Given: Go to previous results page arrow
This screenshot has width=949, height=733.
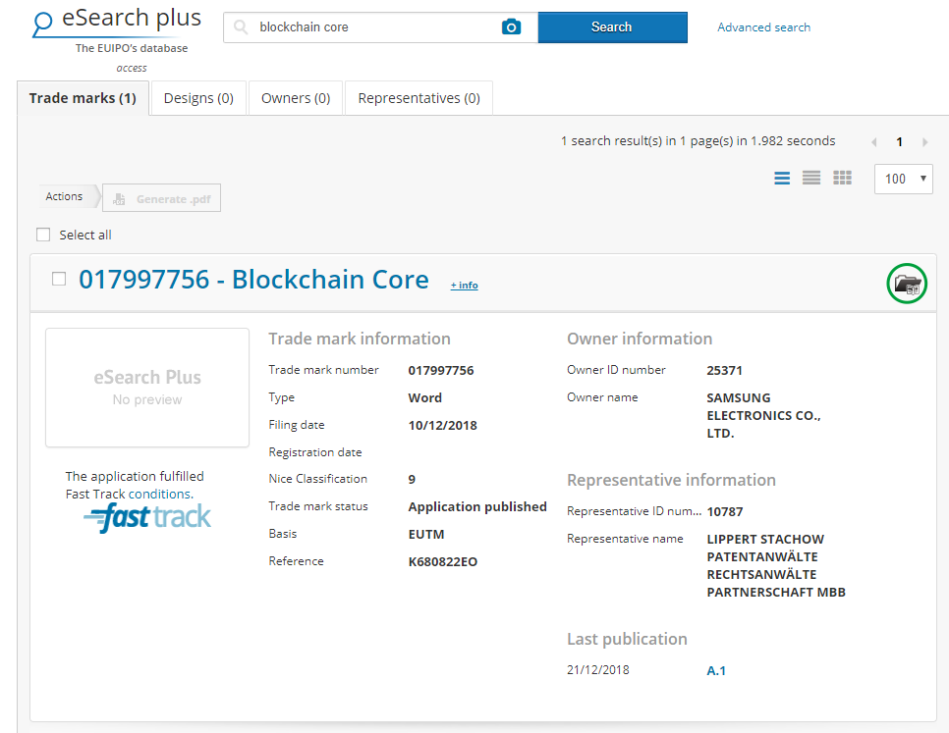Looking at the screenshot, I should (x=874, y=142).
